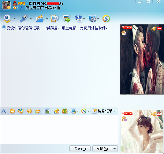Click the 关闭(C) close button
The height and width of the screenshot is (154, 164).
[80, 149]
